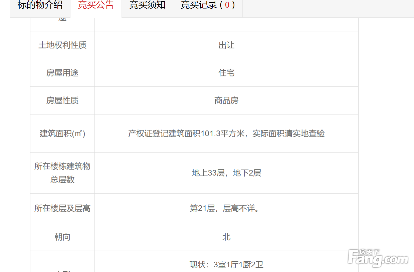Click the Fang.com watermark logo
414x272 pixels.
(x=378, y=258)
